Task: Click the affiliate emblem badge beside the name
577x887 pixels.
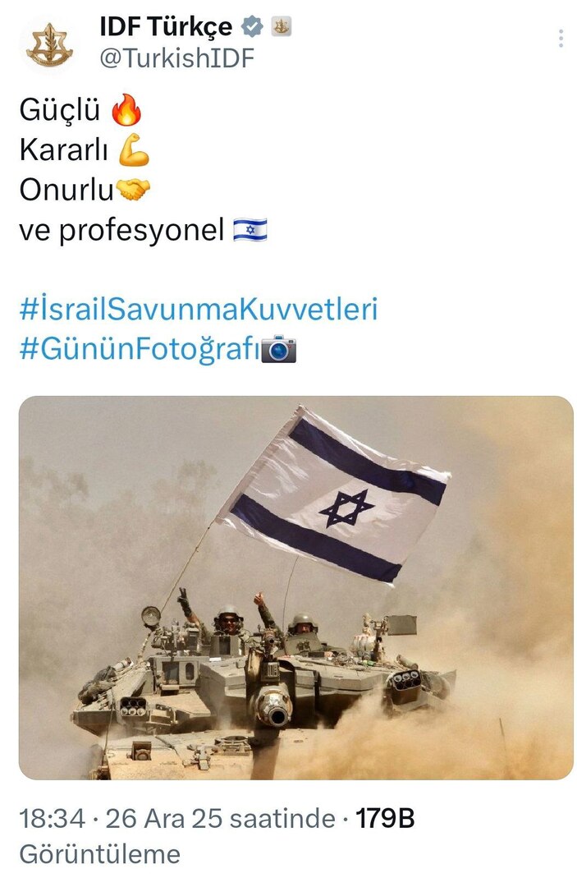Action: [x=281, y=26]
